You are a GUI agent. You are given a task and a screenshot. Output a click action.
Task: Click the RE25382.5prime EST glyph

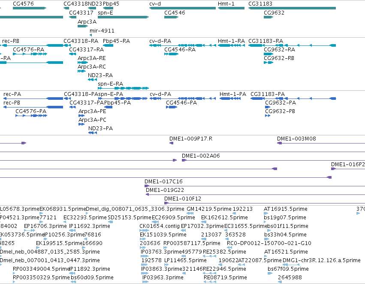(x=210, y=256)
